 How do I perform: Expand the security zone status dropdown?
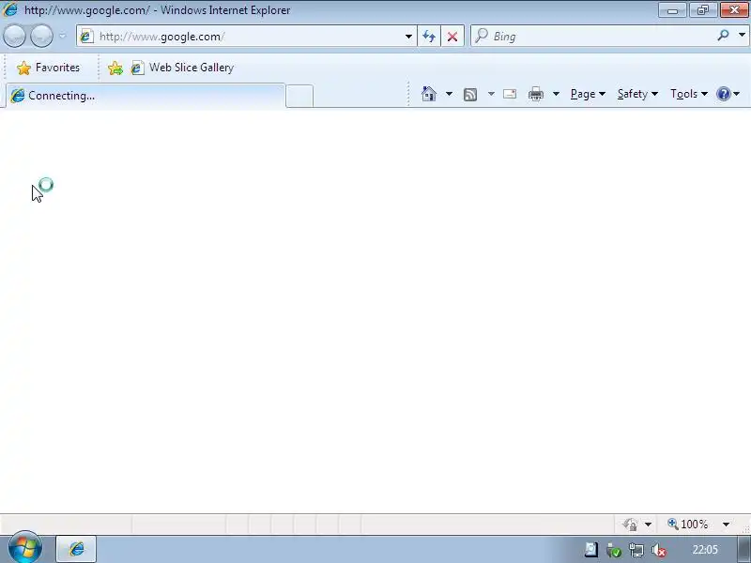(648, 525)
